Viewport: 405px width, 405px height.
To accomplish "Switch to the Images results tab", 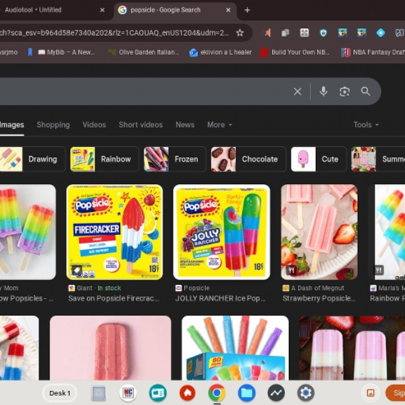I will coord(12,125).
